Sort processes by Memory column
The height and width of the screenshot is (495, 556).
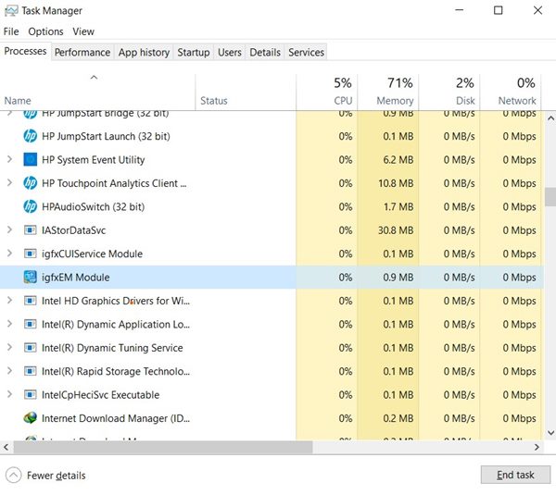pos(388,92)
